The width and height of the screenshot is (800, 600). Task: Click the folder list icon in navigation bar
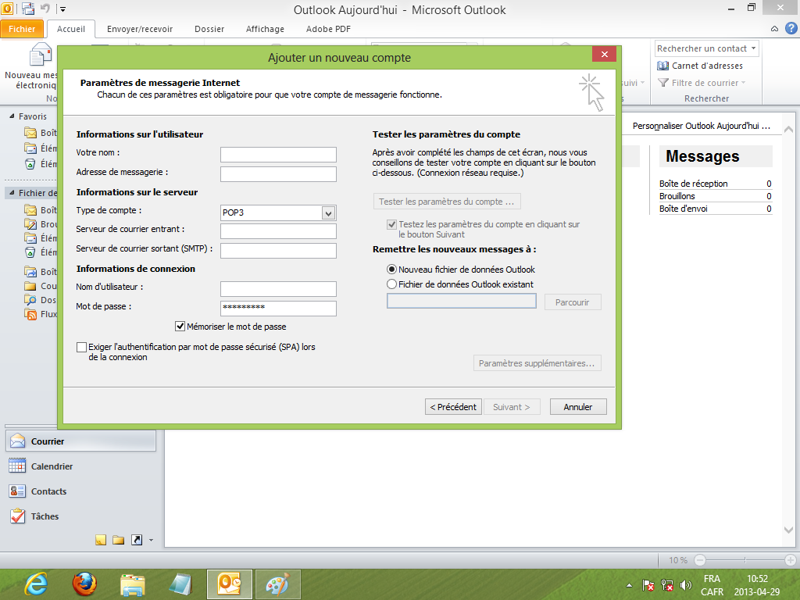(x=119, y=540)
